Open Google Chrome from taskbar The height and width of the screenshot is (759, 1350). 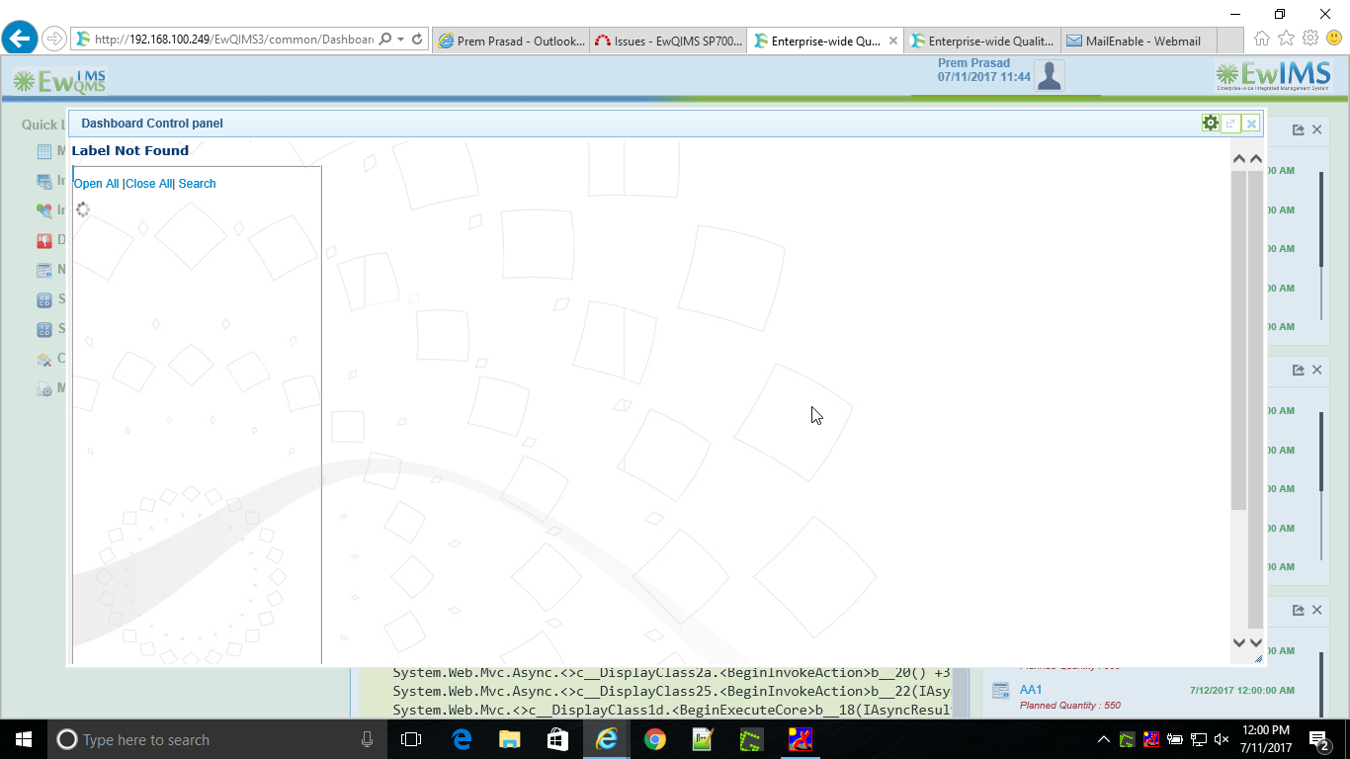click(654, 739)
